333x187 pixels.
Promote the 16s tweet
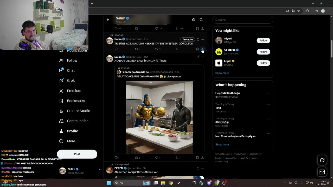(x=188, y=39)
